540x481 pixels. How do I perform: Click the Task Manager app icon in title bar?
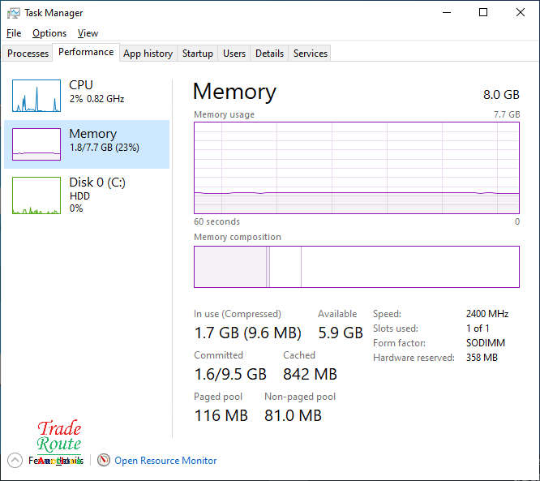pyautogui.click(x=14, y=13)
